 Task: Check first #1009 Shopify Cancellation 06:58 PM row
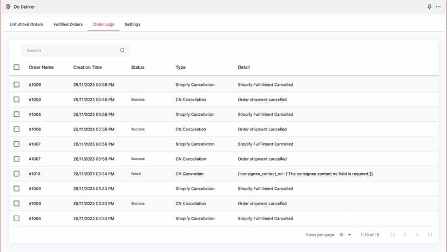coord(17,84)
